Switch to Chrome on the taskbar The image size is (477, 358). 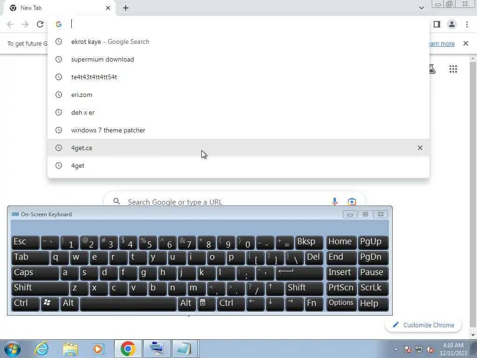pyautogui.click(x=128, y=349)
